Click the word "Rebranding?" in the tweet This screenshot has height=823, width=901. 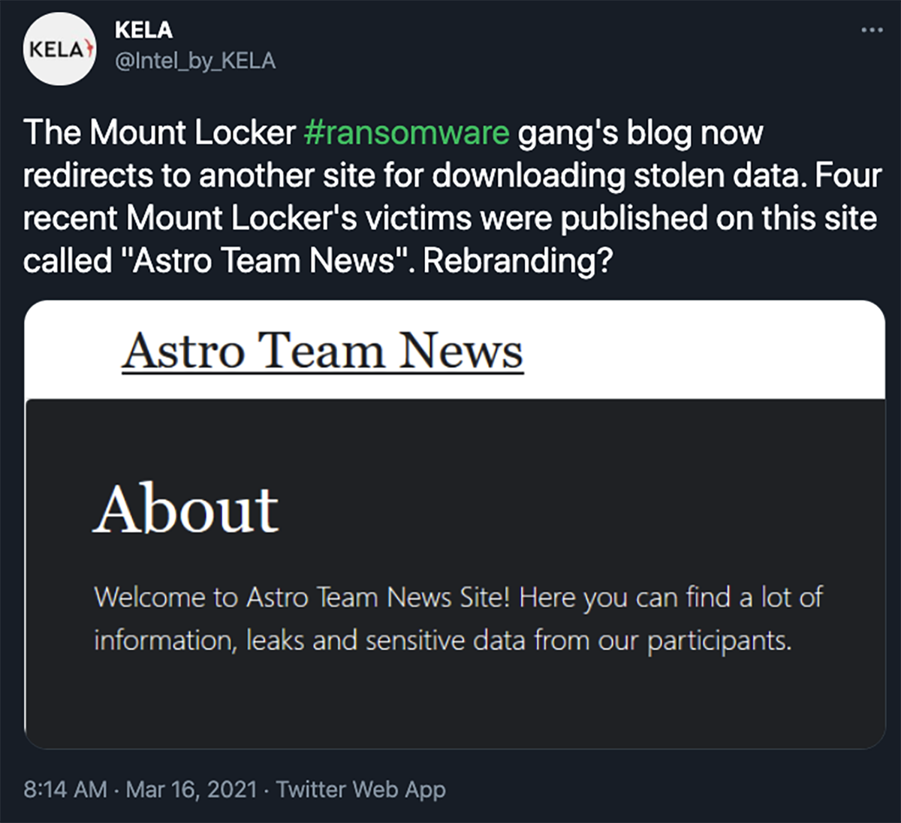click(x=518, y=261)
